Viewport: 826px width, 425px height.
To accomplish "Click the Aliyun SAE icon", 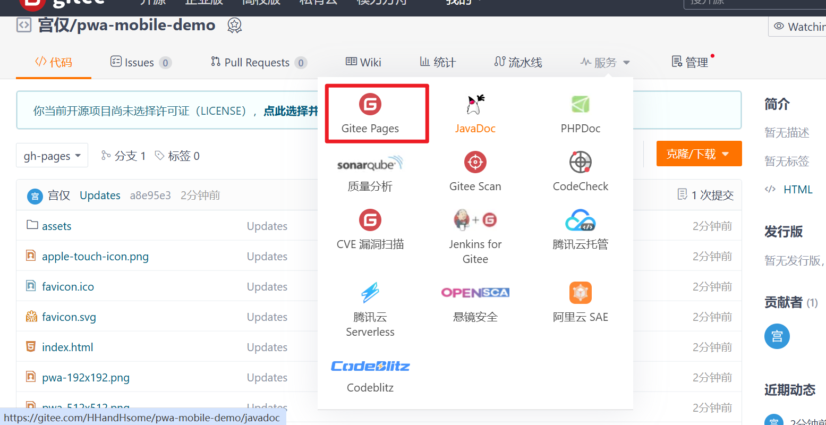I will 580,293.
